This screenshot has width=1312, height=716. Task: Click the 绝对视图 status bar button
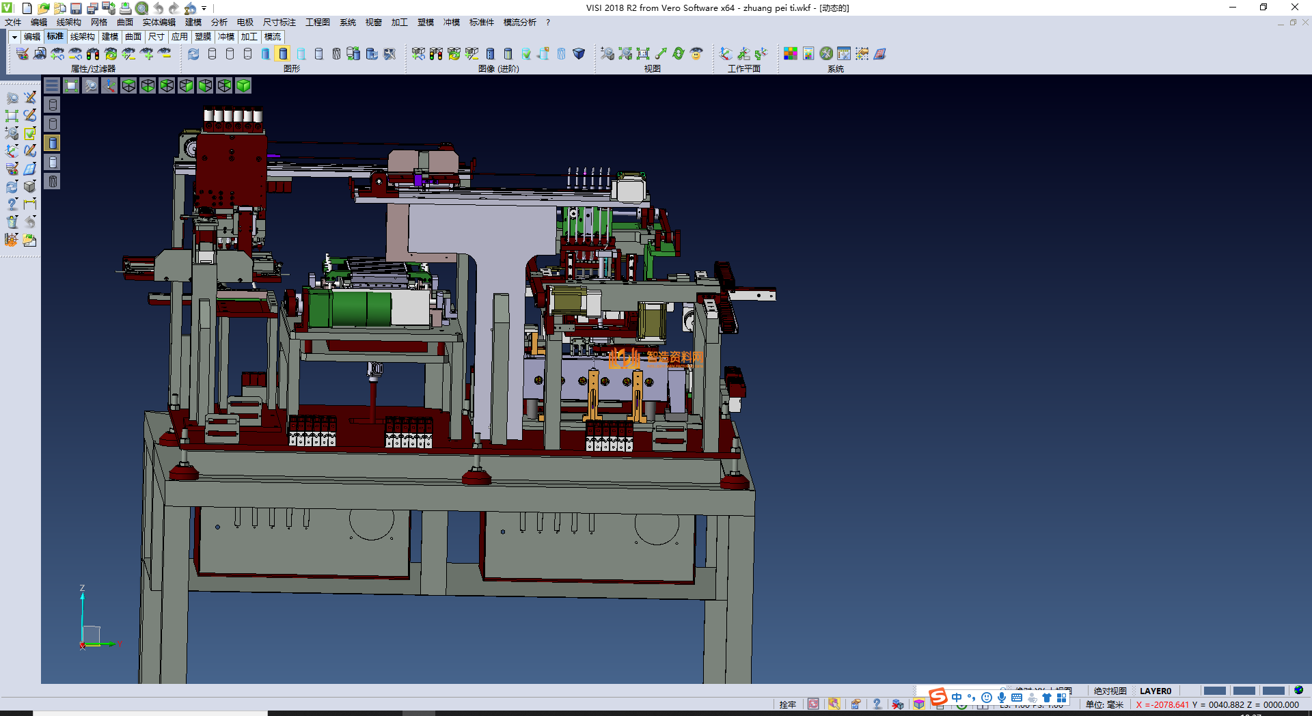click(1110, 691)
